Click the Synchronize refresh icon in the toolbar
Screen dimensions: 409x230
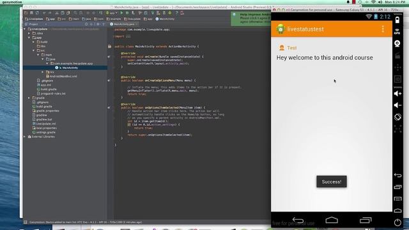point(37,13)
